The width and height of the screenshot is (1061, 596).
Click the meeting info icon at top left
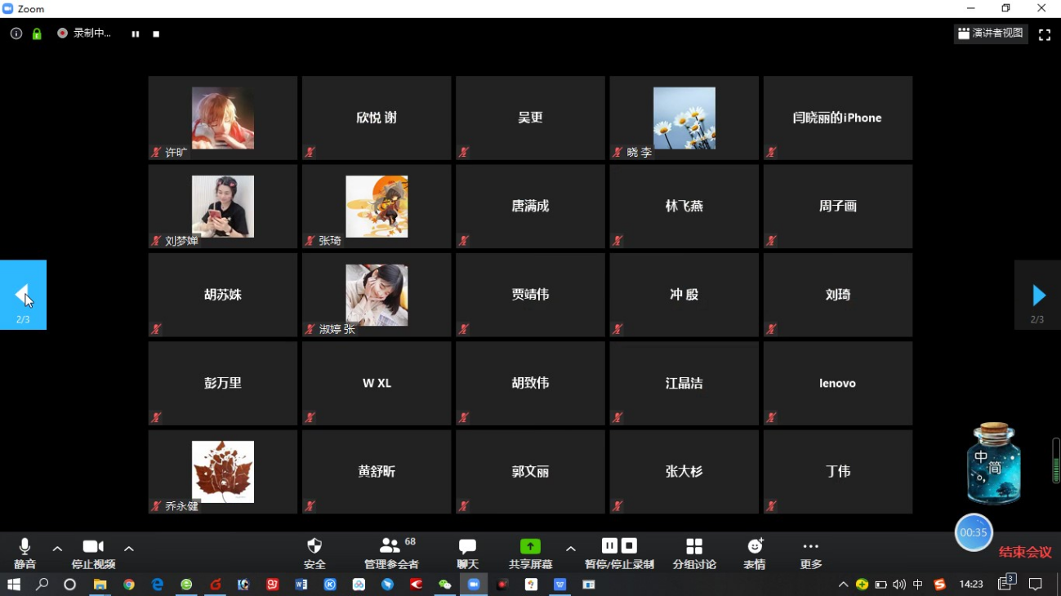[16, 33]
